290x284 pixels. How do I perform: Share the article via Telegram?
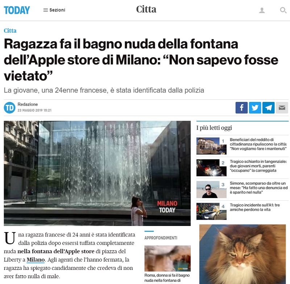click(268, 107)
